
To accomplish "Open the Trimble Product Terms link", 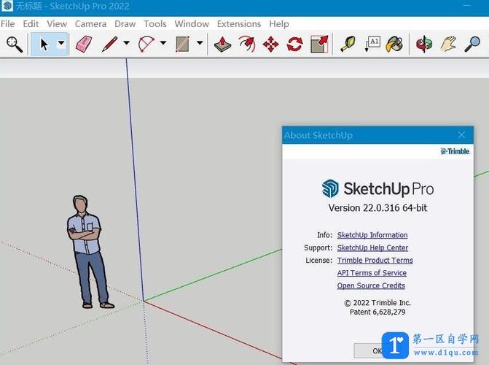I will point(375,261).
